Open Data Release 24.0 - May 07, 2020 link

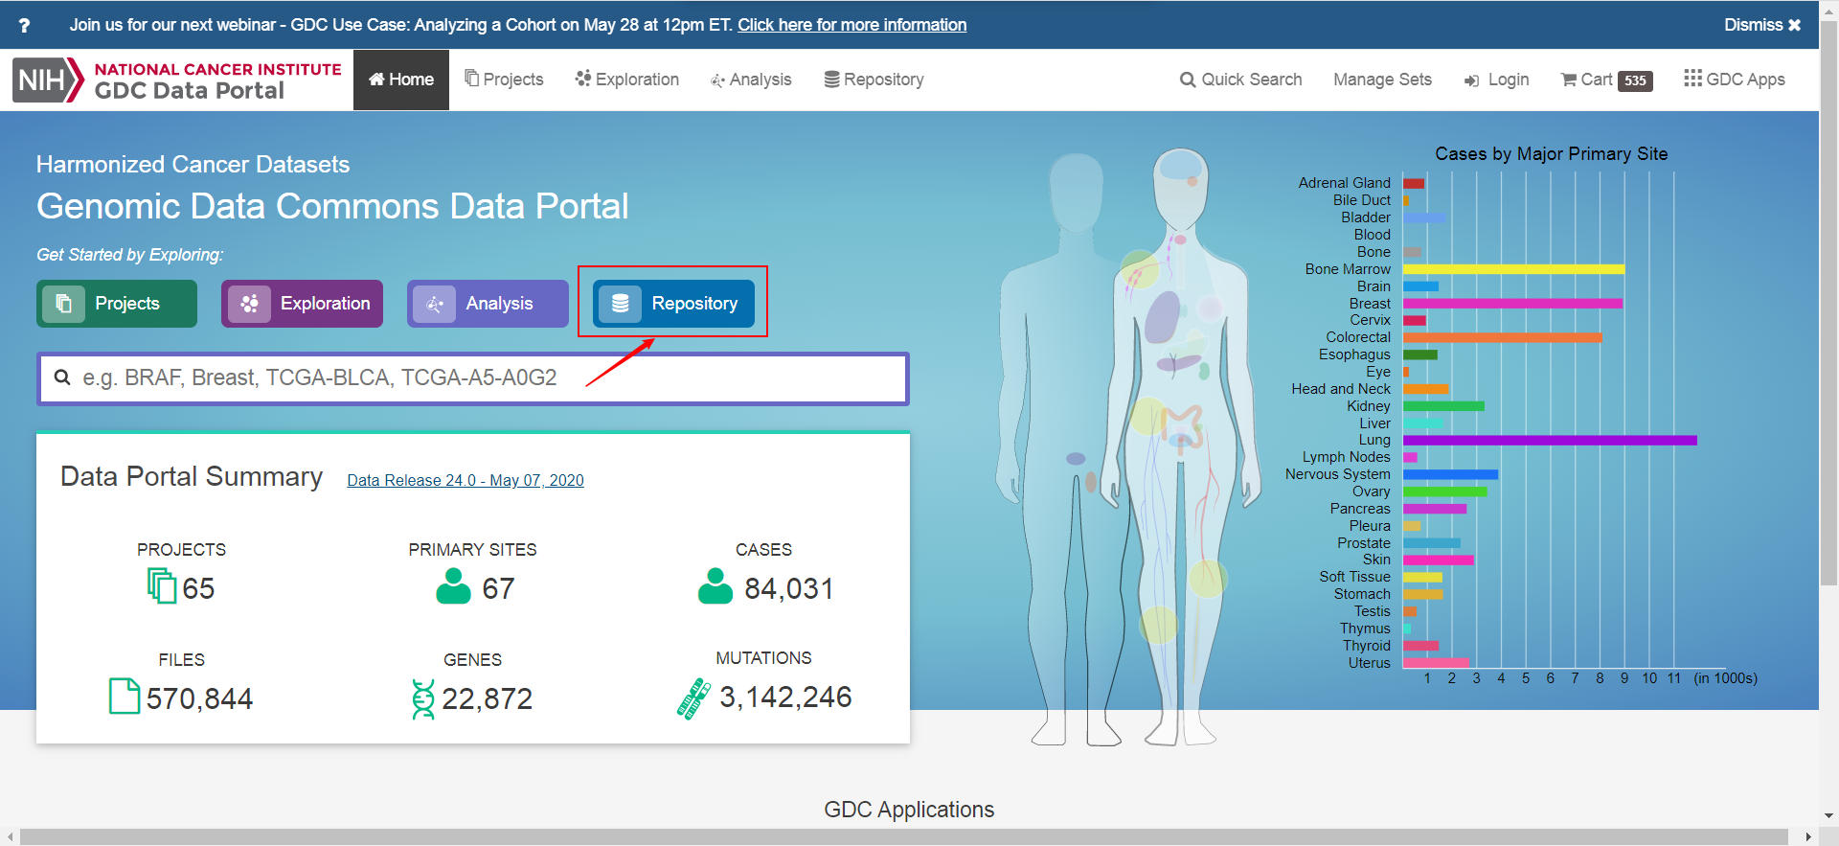click(465, 481)
